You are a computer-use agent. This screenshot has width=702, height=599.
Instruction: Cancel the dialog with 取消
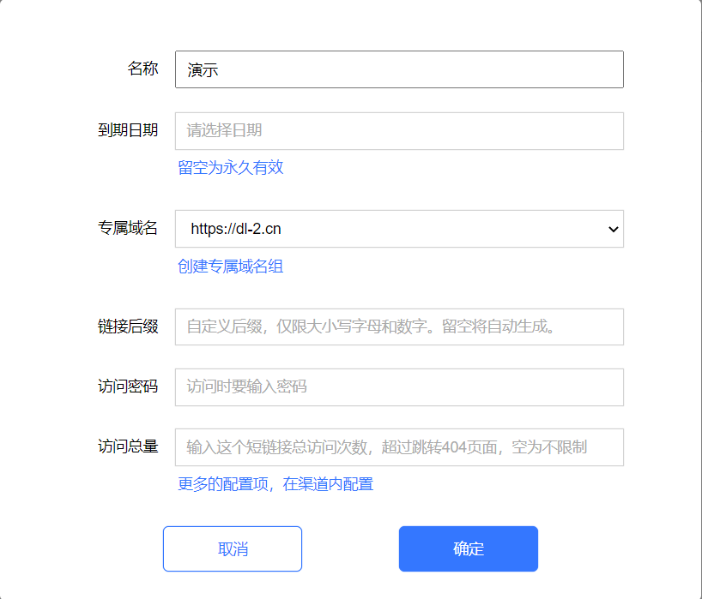coord(233,549)
